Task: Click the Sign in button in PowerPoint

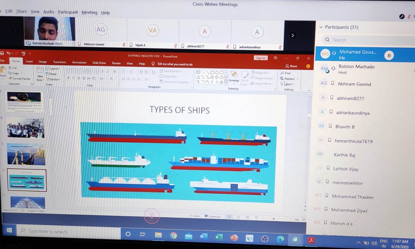Action: click(x=260, y=58)
